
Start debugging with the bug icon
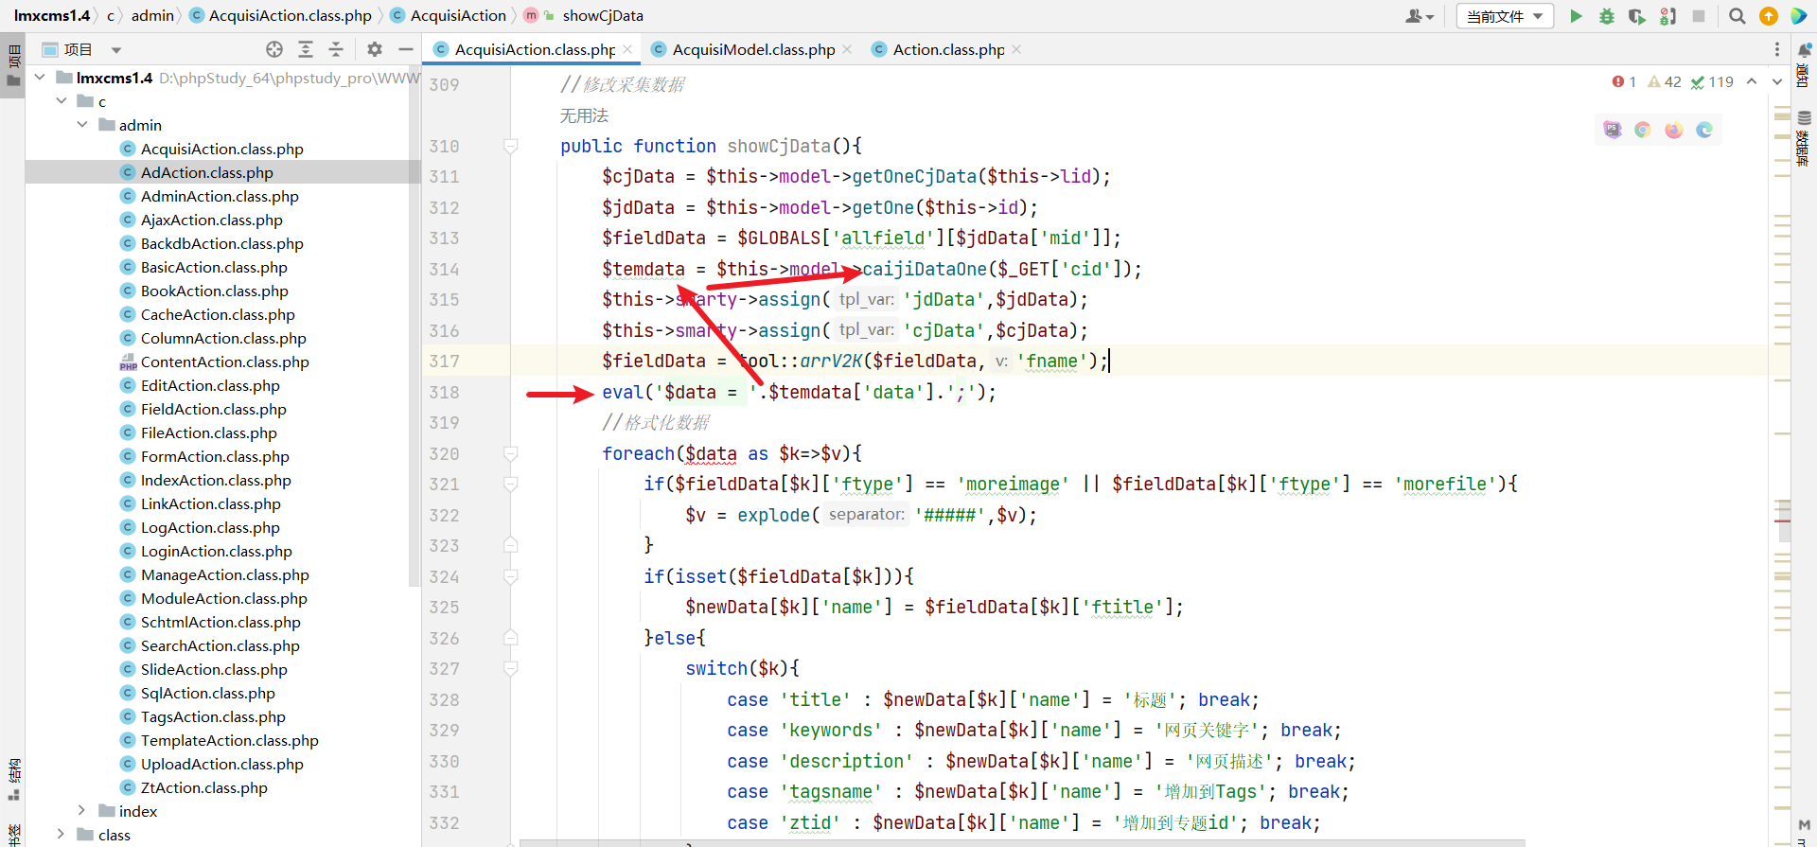coord(1606,16)
